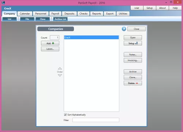The height and width of the screenshot is (132, 183).
Task: Click the Clone... button
Action: pos(133,77)
